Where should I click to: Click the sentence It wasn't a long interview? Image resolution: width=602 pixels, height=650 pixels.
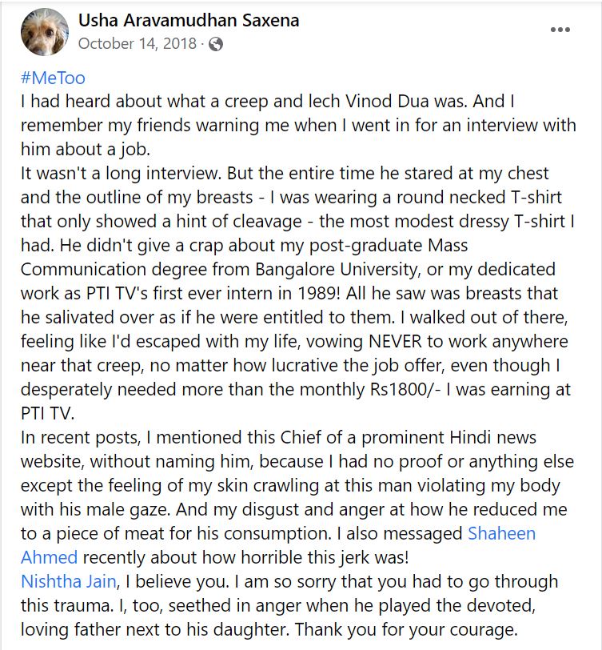coord(120,174)
